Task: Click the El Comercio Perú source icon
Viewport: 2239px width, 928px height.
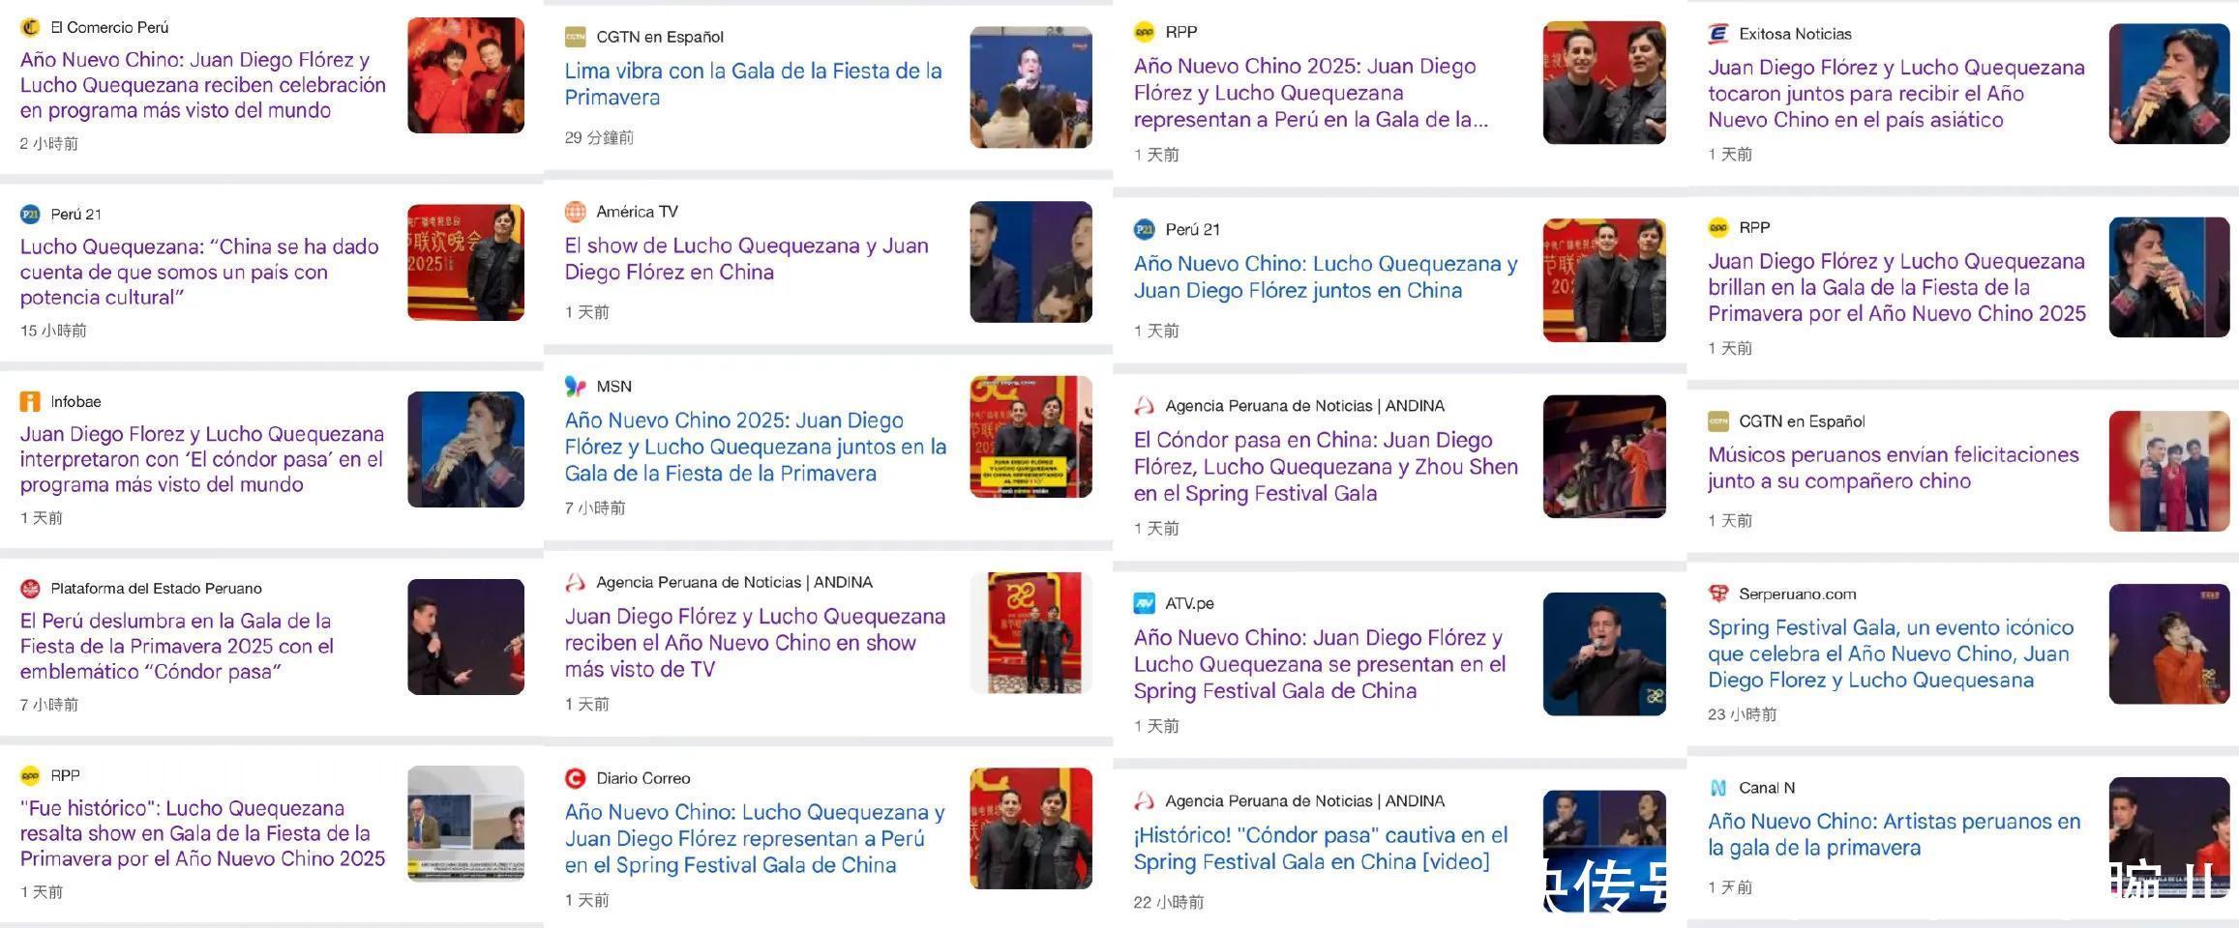Action: 30,27
